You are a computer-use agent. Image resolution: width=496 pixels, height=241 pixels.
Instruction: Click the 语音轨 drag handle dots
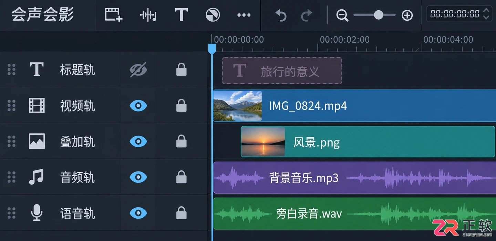click(x=12, y=213)
